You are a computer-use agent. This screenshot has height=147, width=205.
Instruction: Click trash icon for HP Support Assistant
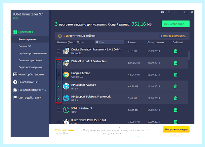pos(176,86)
